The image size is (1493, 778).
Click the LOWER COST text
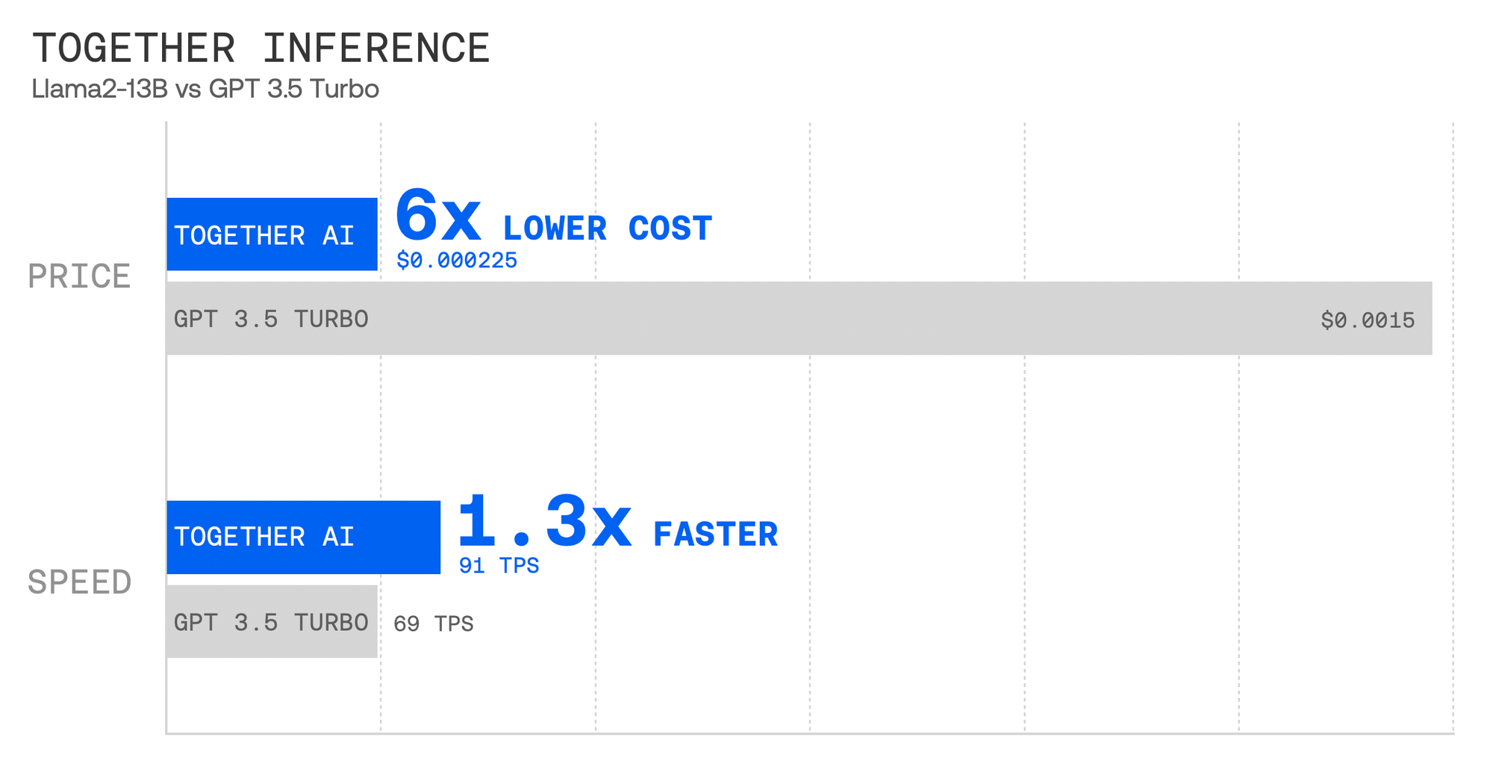608,228
